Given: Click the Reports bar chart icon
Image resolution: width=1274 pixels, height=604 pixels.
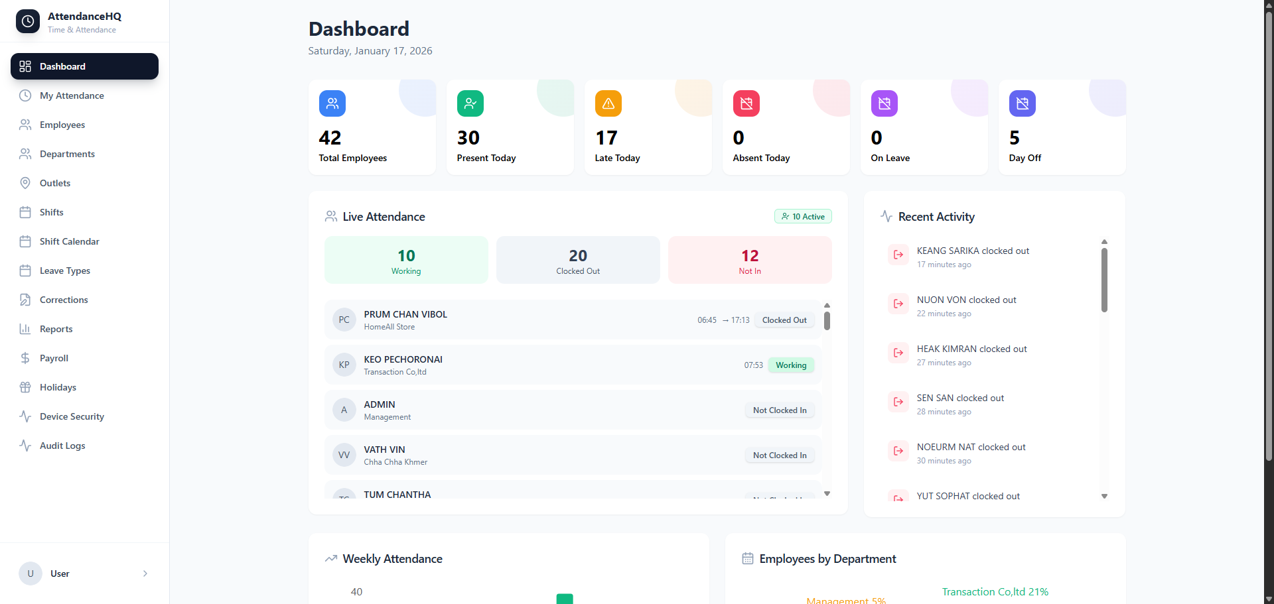Looking at the screenshot, I should 25,329.
